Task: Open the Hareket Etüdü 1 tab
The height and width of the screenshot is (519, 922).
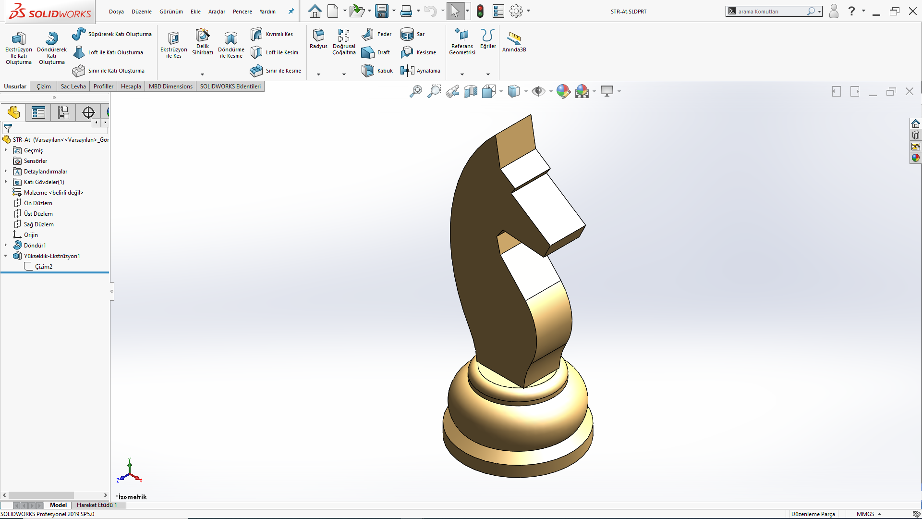Action: (x=97, y=505)
